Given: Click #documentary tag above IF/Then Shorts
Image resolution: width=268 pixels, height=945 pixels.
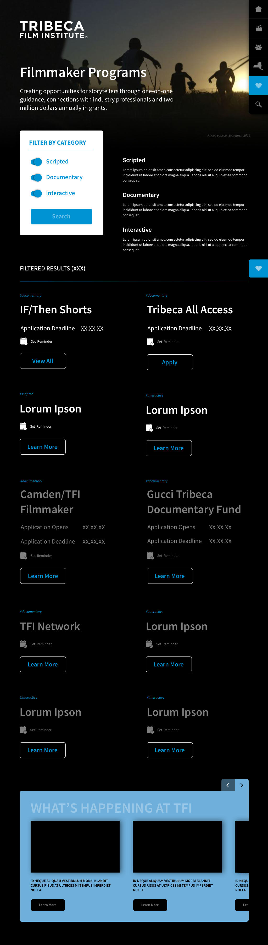Looking at the screenshot, I should coord(30,295).
